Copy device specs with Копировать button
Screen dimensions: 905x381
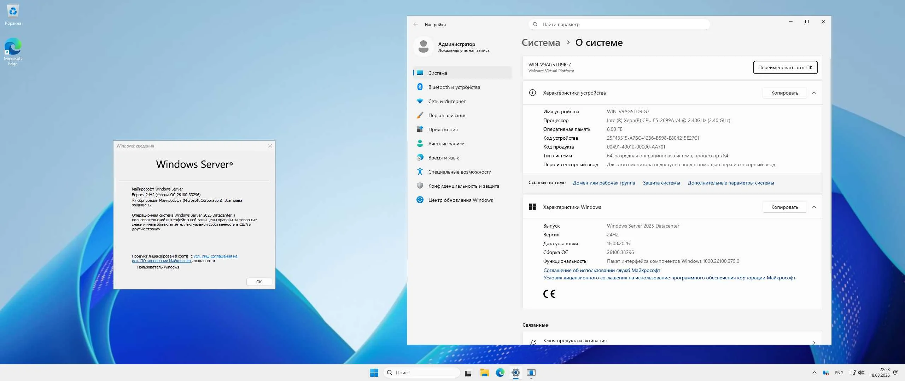pyautogui.click(x=784, y=93)
